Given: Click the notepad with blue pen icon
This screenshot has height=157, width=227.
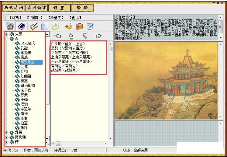Looking at the screenshot, I should click(x=90, y=26).
